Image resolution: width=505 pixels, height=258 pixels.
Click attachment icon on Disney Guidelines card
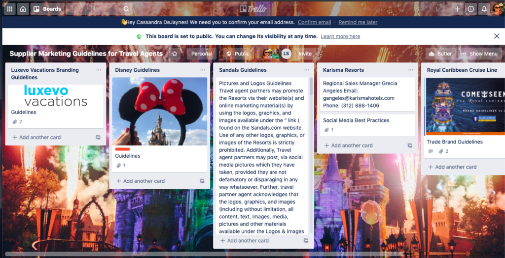click(x=118, y=165)
